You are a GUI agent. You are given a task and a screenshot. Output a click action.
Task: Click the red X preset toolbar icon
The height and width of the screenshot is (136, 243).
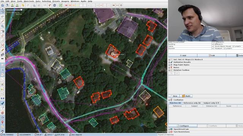point(66,5)
